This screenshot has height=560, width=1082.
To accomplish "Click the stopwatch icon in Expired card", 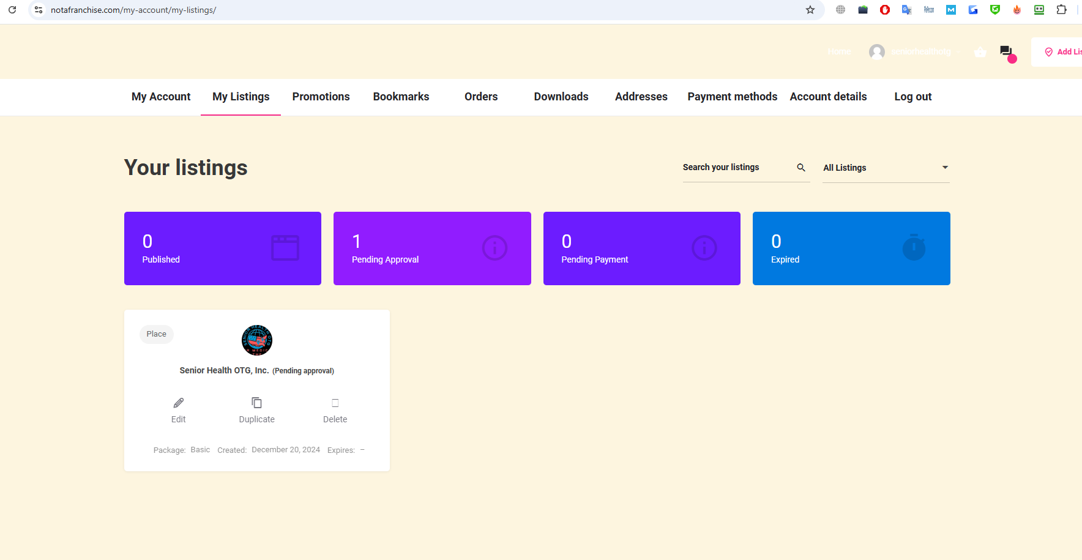I will (914, 247).
